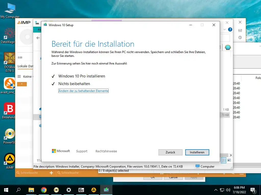
Task: Launch AIMP desktop shortcut
Action: coord(10,161)
